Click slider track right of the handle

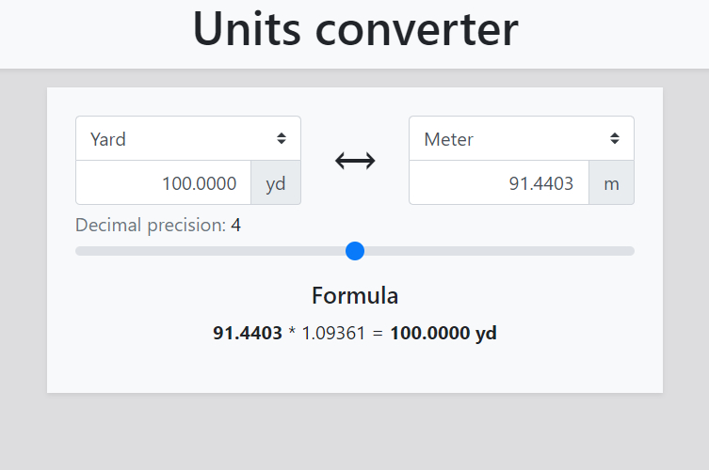click(x=499, y=251)
